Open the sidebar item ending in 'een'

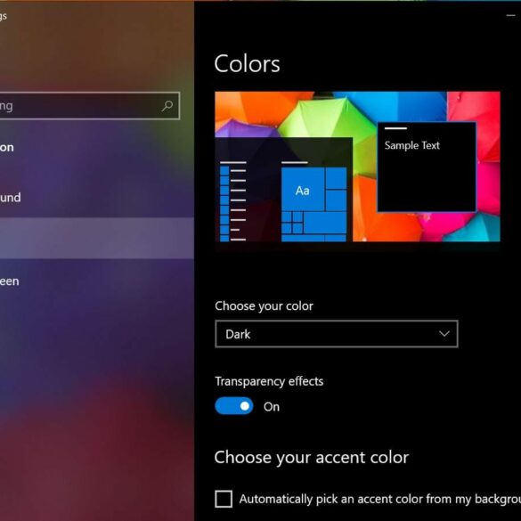click(9, 281)
